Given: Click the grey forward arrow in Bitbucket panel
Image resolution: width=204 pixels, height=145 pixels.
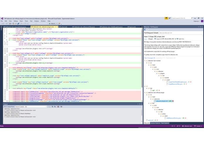Looking at the screenshot, I should 147,30.
